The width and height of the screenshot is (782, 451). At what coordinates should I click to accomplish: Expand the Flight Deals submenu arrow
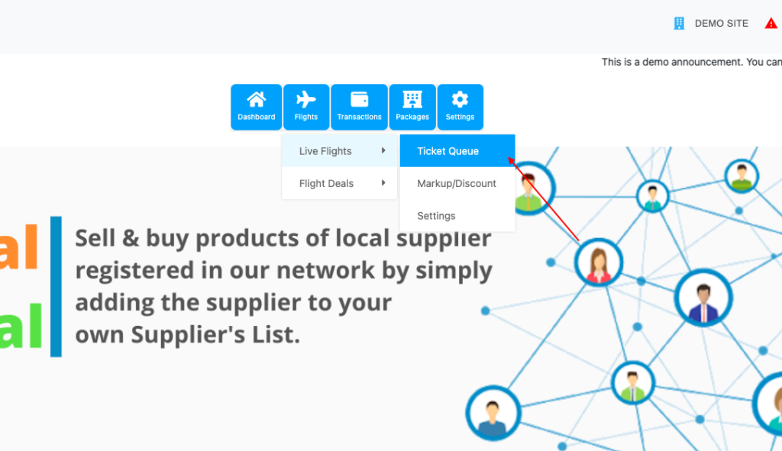[383, 183]
